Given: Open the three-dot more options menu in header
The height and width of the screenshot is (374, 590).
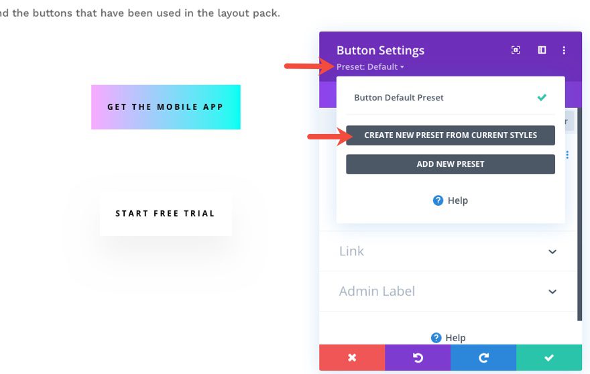Looking at the screenshot, I should (x=565, y=50).
